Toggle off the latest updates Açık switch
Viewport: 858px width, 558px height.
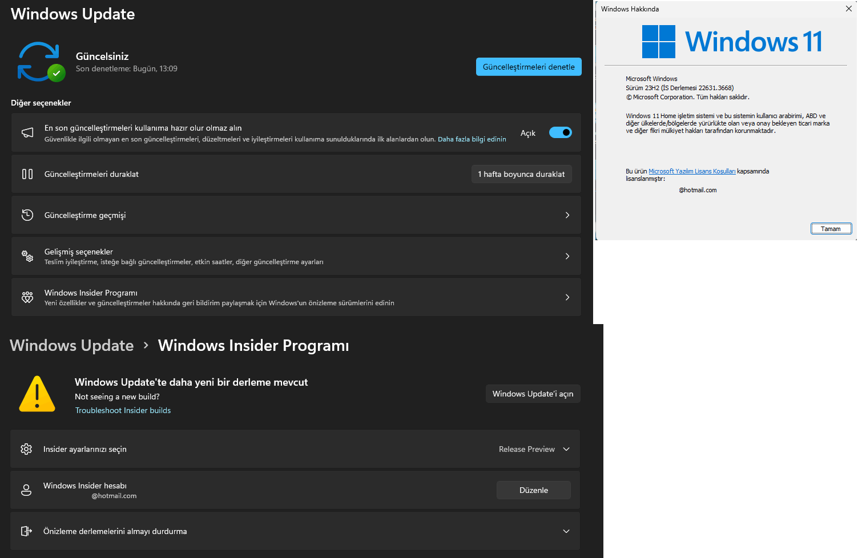click(x=560, y=132)
